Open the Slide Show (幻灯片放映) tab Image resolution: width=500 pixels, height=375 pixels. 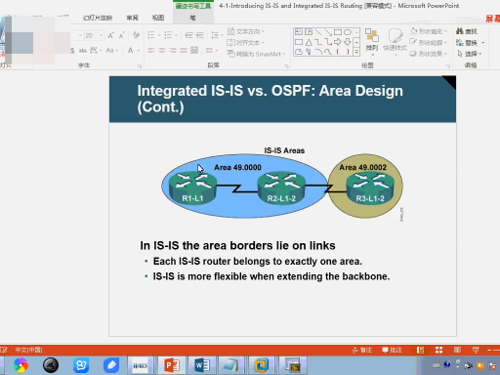(x=98, y=18)
